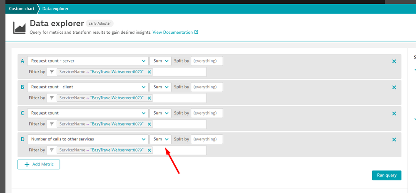Clear the Service:Name filter tag in row B
This screenshot has width=416, height=193.
point(149,98)
